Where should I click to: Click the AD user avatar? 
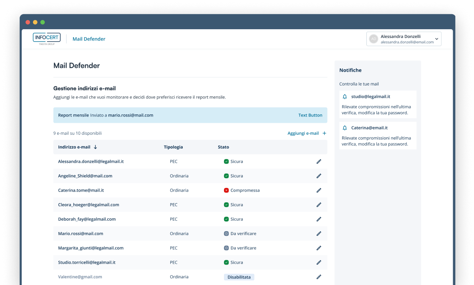[x=373, y=39]
